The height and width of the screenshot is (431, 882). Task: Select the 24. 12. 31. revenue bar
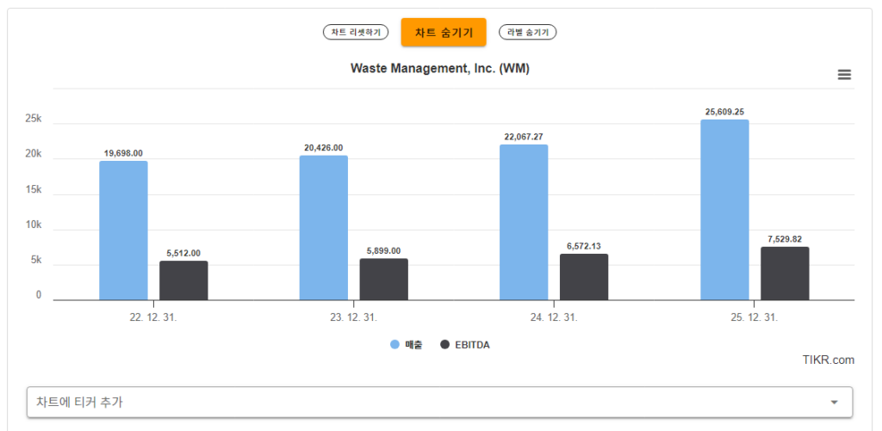(x=524, y=222)
